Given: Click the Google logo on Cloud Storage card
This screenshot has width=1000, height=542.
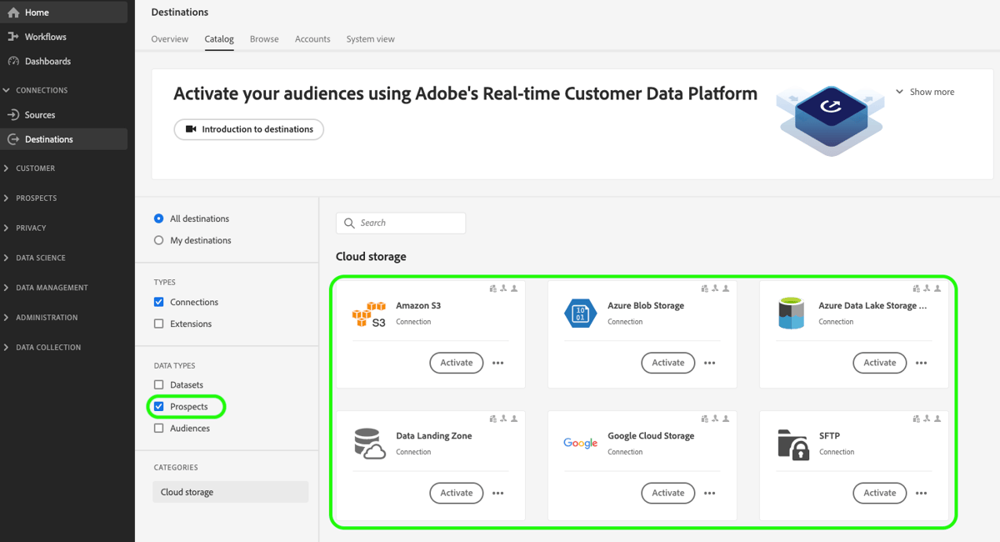Looking at the screenshot, I should point(580,443).
